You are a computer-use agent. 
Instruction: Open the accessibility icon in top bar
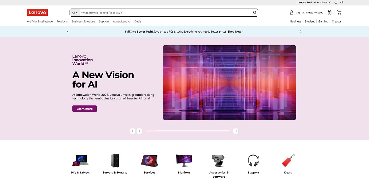tap(336, 2)
